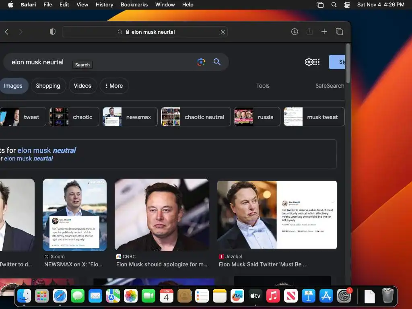Viewport: 412px width, 309px height.
Task: Click the Elon Musk Said Twitter title
Action: [263, 264]
